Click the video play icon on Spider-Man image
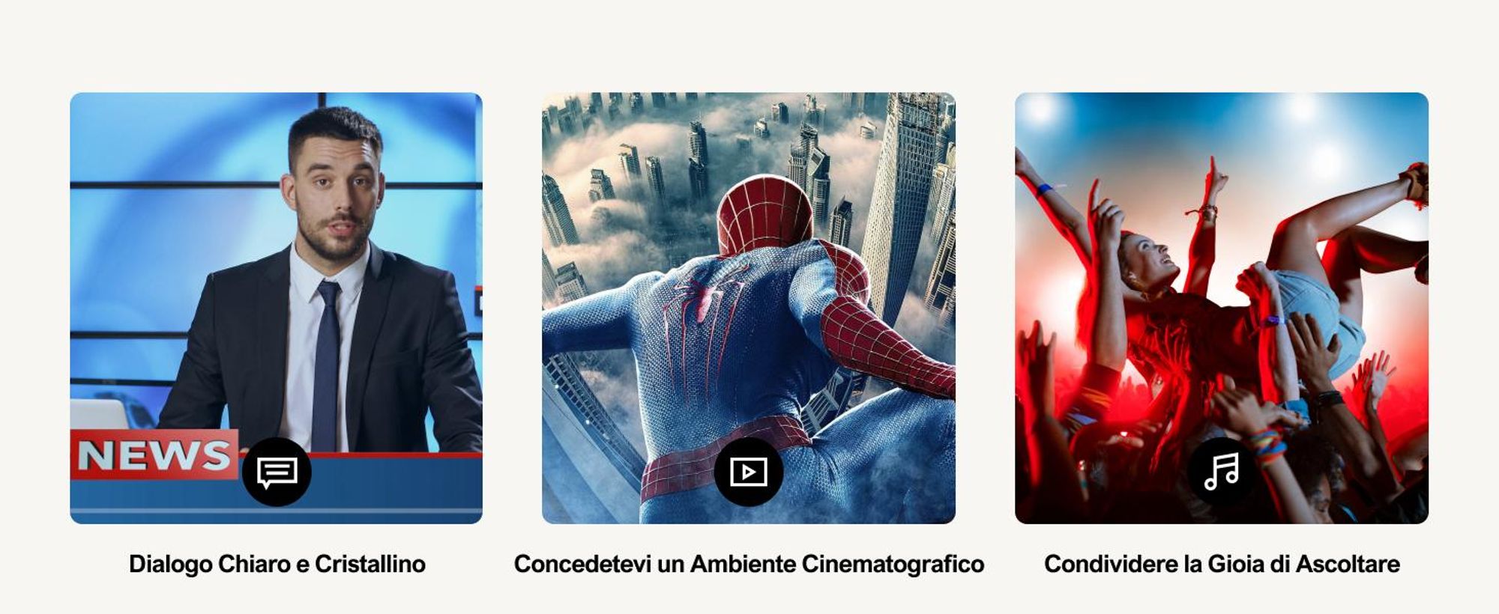The image size is (1499, 614). [748, 472]
